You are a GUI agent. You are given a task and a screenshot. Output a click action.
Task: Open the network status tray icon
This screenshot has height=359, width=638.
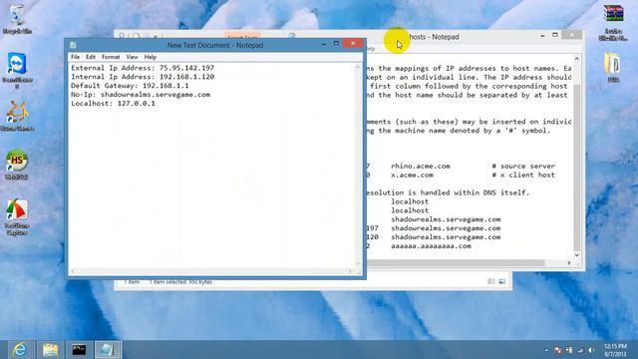580,350
